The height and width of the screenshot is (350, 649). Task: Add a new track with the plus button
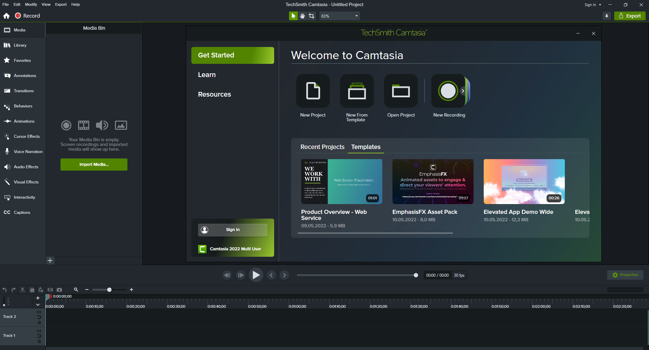(38, 298)
